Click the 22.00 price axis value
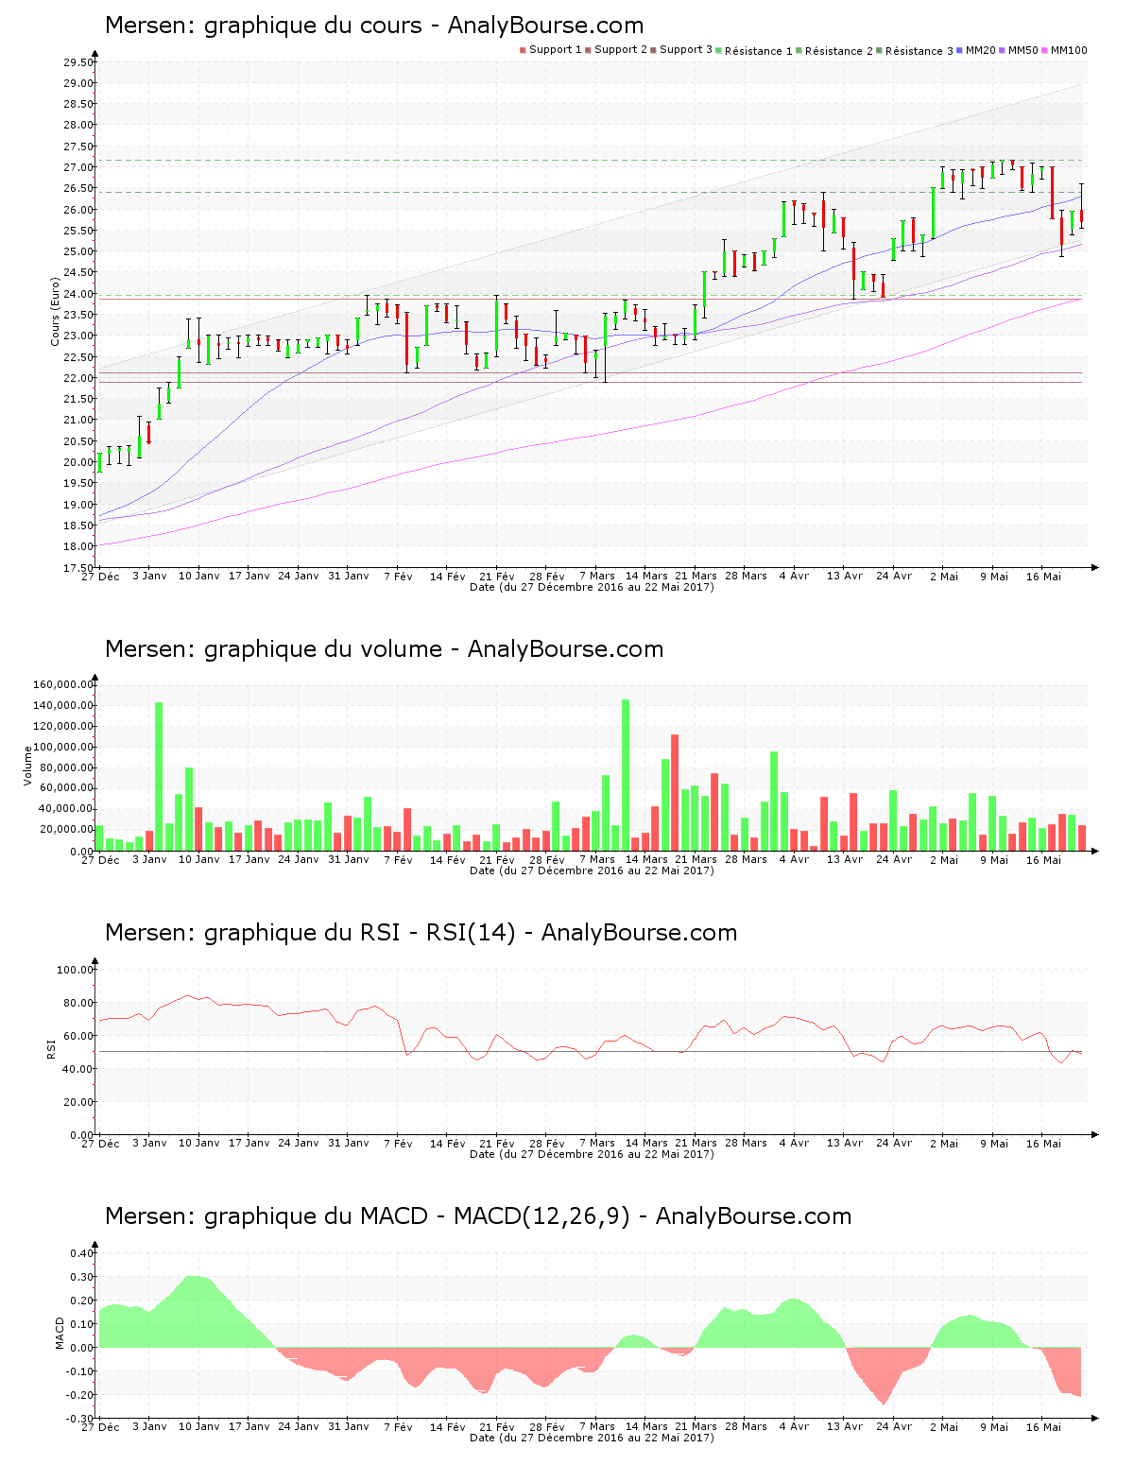Screen dimensions: 1134x1465 click(78, 378)
